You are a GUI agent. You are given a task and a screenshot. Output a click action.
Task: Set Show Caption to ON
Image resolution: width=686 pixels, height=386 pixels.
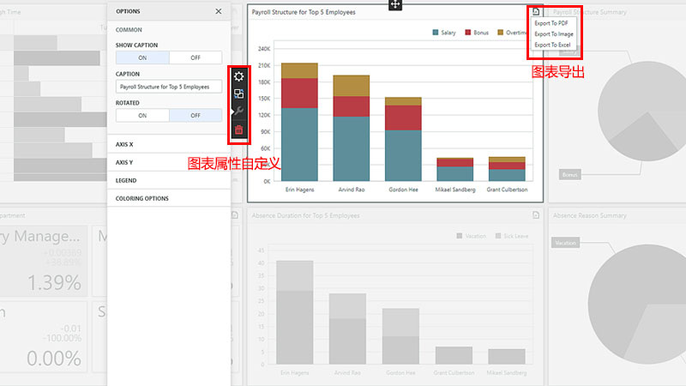tap(142, 57)
